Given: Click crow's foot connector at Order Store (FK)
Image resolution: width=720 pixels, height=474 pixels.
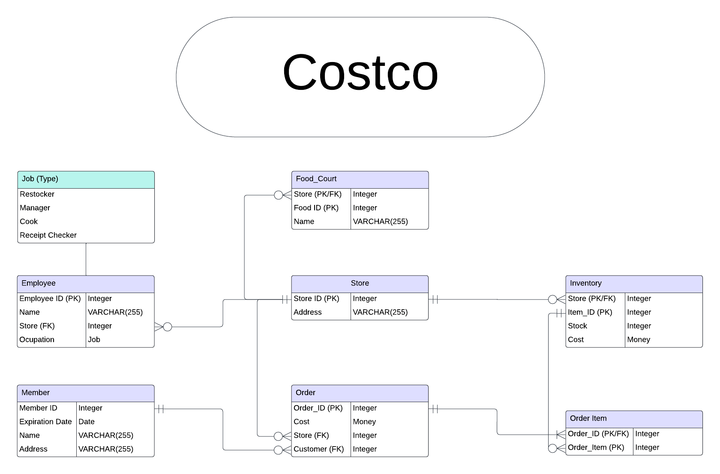Looking at the screenshot, I should pos(283,436).
